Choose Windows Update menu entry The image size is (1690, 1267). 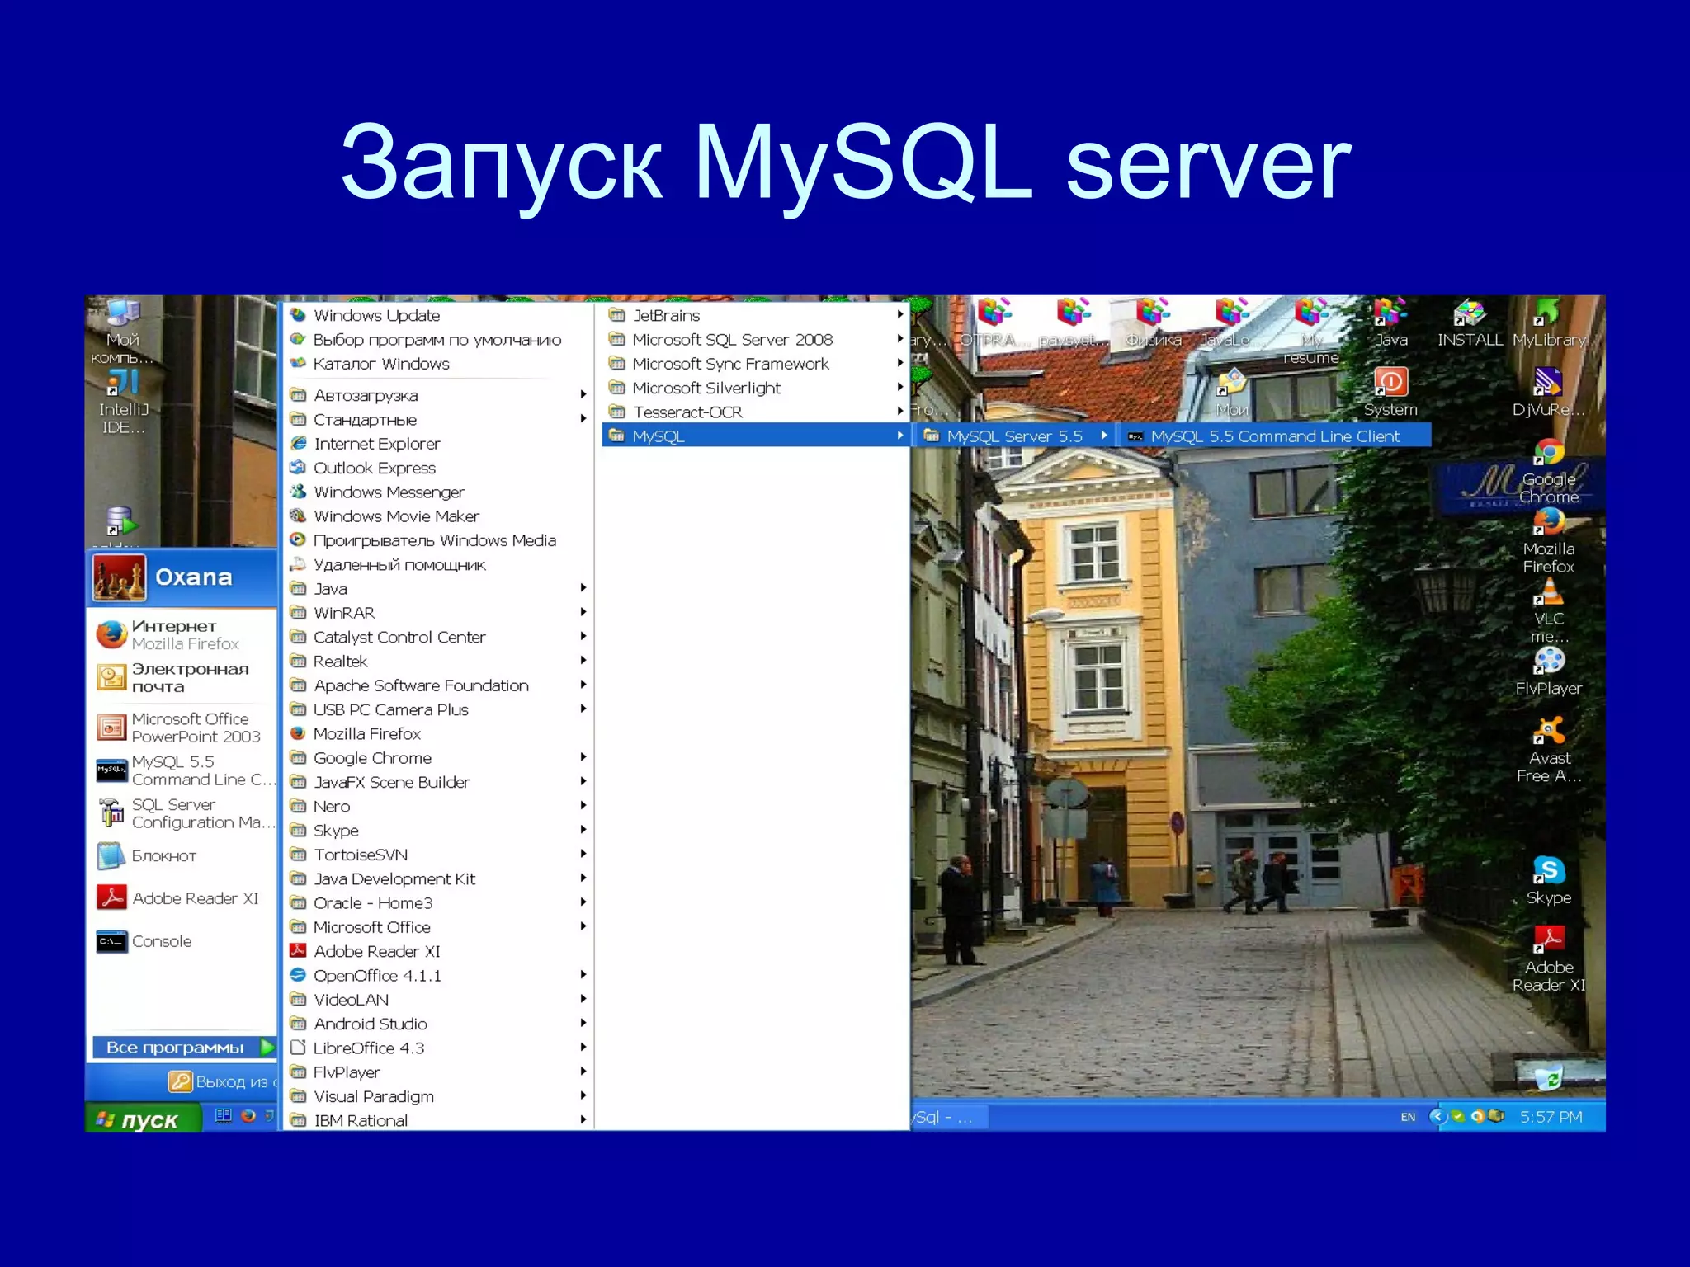coord(438,315)
